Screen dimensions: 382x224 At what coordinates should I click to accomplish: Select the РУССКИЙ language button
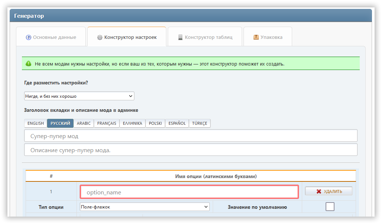click(x=60, y=123)
